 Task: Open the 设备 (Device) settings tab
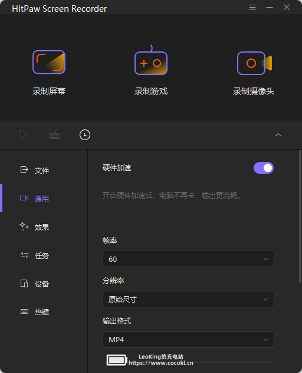44,284
